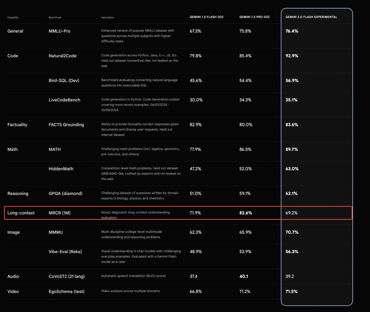Select the FACTS Grounding benchmark label
Viewport: 370px width, 312px height.
click(66, 125)
